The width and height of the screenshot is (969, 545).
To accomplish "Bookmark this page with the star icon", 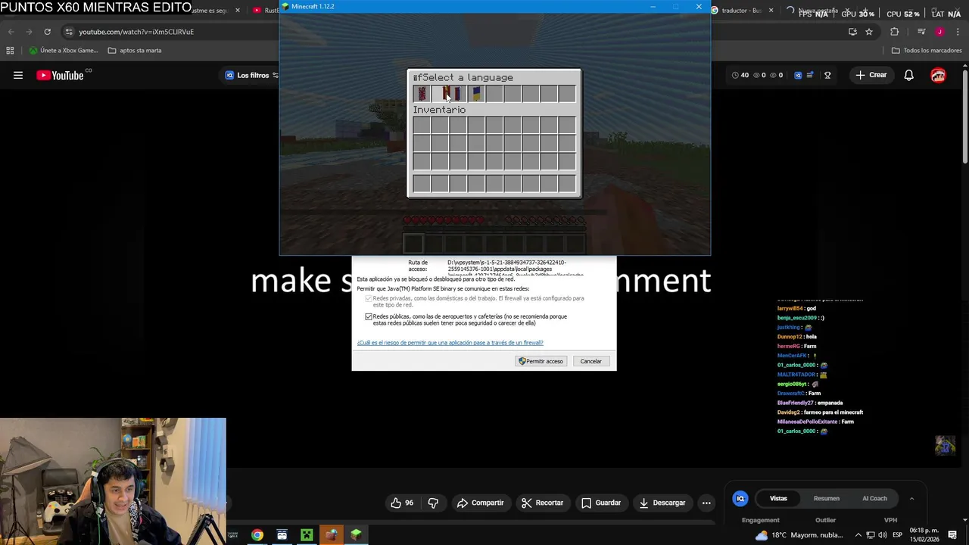I will coord(869,32).
